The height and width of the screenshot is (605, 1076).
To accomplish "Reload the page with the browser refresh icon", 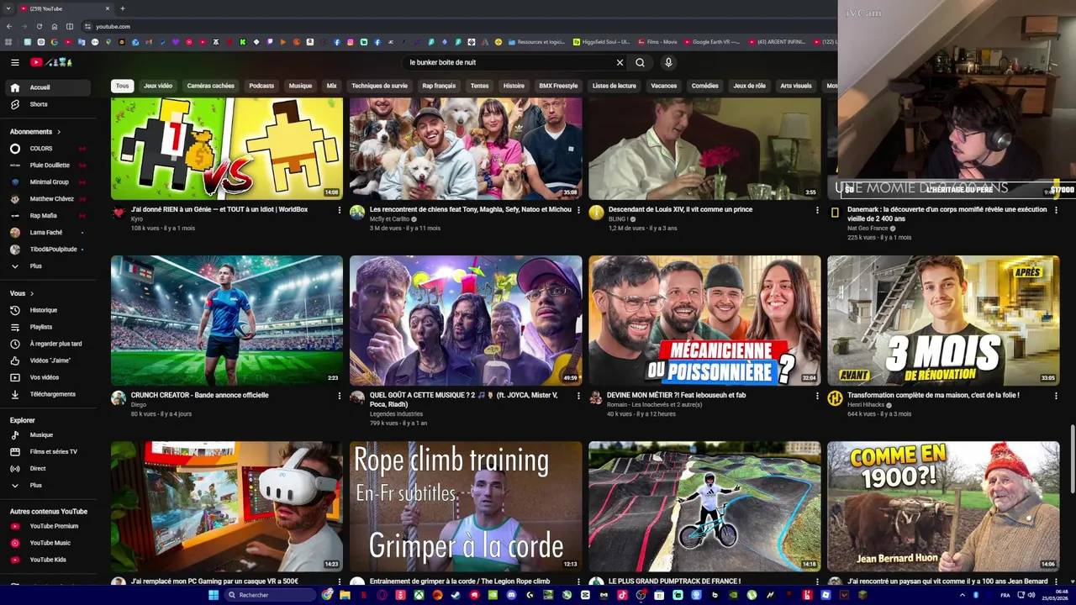I will (39, 26).
